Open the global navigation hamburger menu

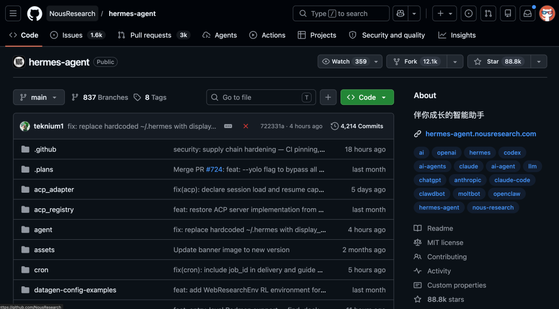tap(13, 13)
